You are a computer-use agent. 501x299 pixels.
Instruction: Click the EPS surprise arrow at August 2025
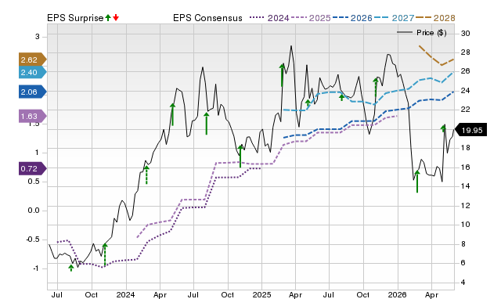[341, 97]
